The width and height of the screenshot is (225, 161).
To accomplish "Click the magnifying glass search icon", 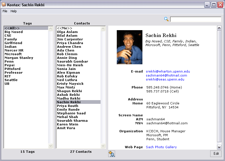I will coord(166,19).
